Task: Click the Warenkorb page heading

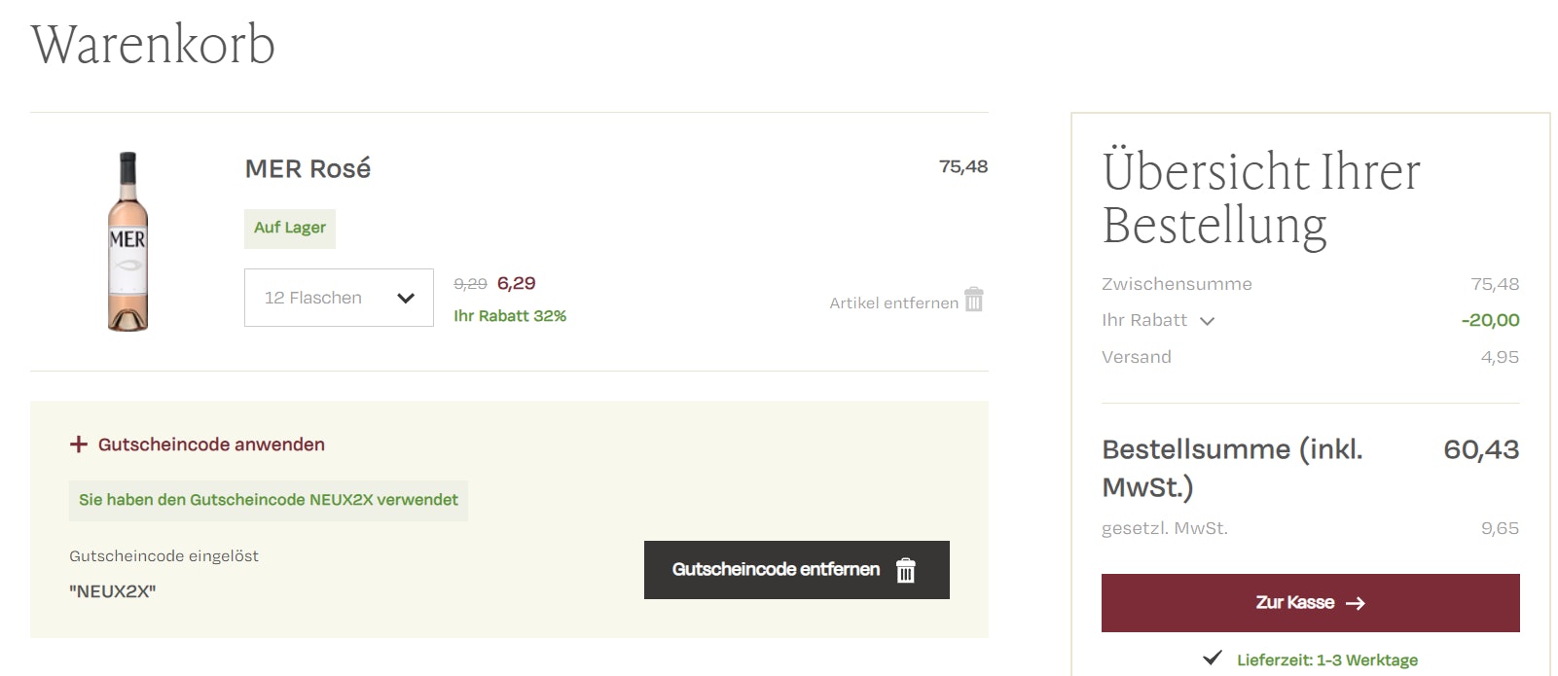Action: (153, 45)
